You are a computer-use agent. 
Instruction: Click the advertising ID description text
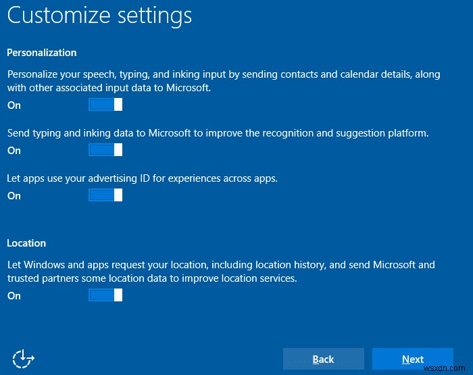[x=143, y=178]
